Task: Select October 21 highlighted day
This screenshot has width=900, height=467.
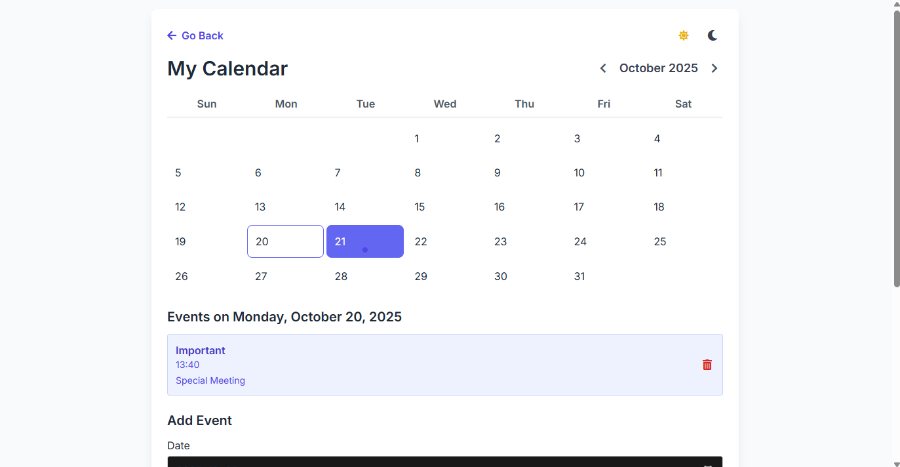Action: [364, 241]
